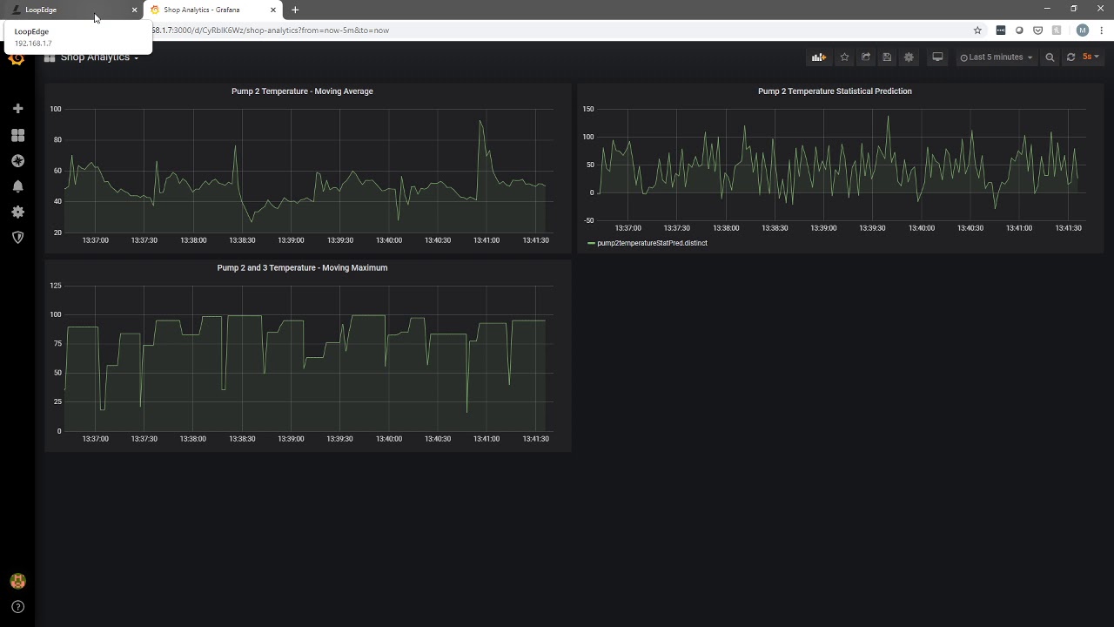Image resolution: width=1114 pixels, height=627 pixels.
Task: Toggle pump2temperatureStatPred.distinct legend series
Action: pyautogui.click(x=652, y=243)
